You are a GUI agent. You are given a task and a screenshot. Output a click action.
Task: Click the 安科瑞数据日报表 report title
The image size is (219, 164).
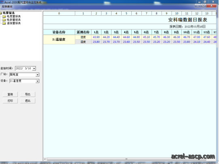click(187, 20)
